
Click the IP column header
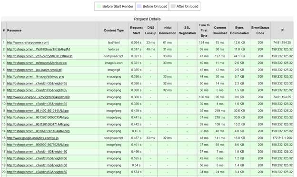(282, 31)
